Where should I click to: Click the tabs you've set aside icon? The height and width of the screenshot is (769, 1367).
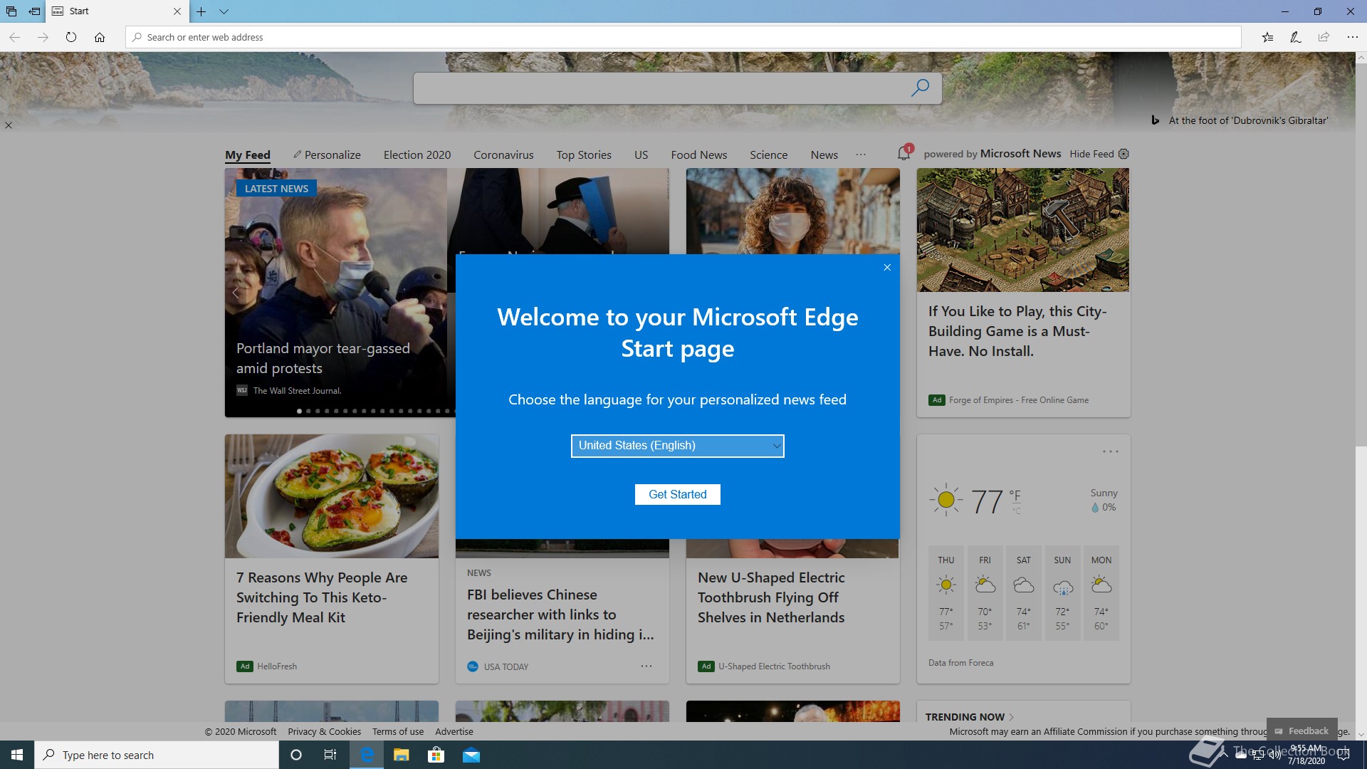[x=11, y=11]
